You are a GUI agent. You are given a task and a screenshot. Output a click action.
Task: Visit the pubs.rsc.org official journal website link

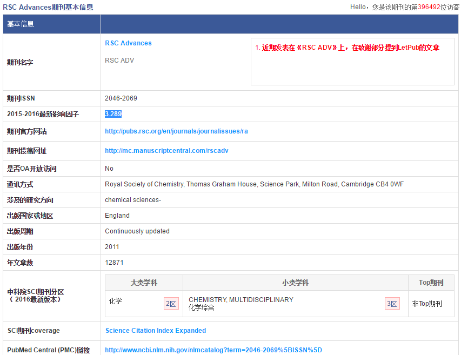(x=176, y=131)
